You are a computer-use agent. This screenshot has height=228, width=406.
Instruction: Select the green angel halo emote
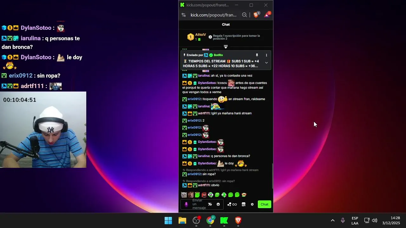[x=197, y=195]
